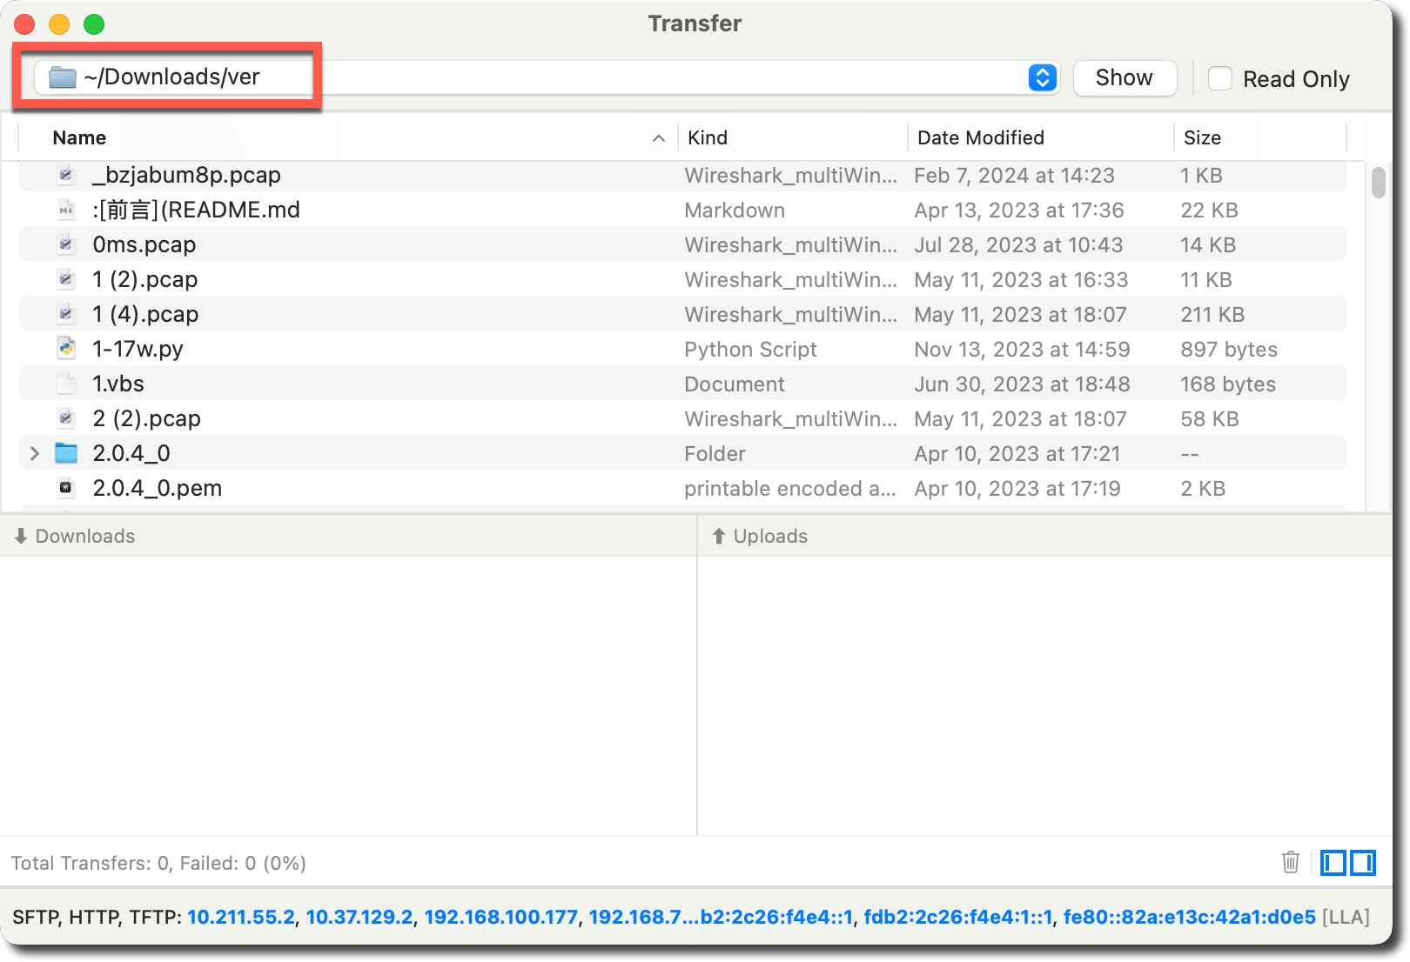Sort by Date Modified column header
Screen dimensions: 1410x962
[x=980, y=137]
